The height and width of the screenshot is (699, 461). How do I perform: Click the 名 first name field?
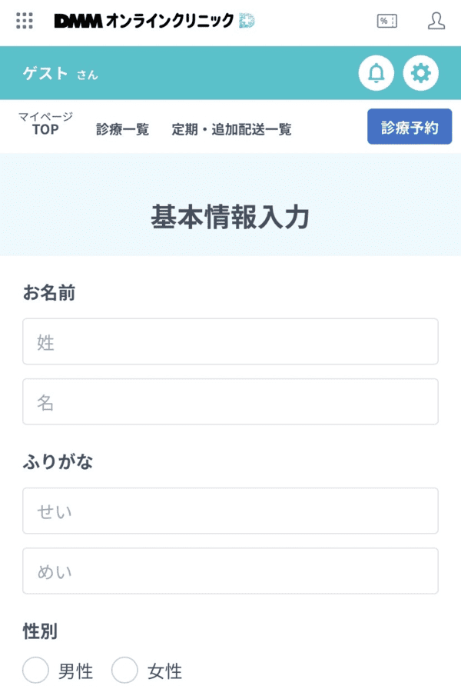[x=230, y=401]
